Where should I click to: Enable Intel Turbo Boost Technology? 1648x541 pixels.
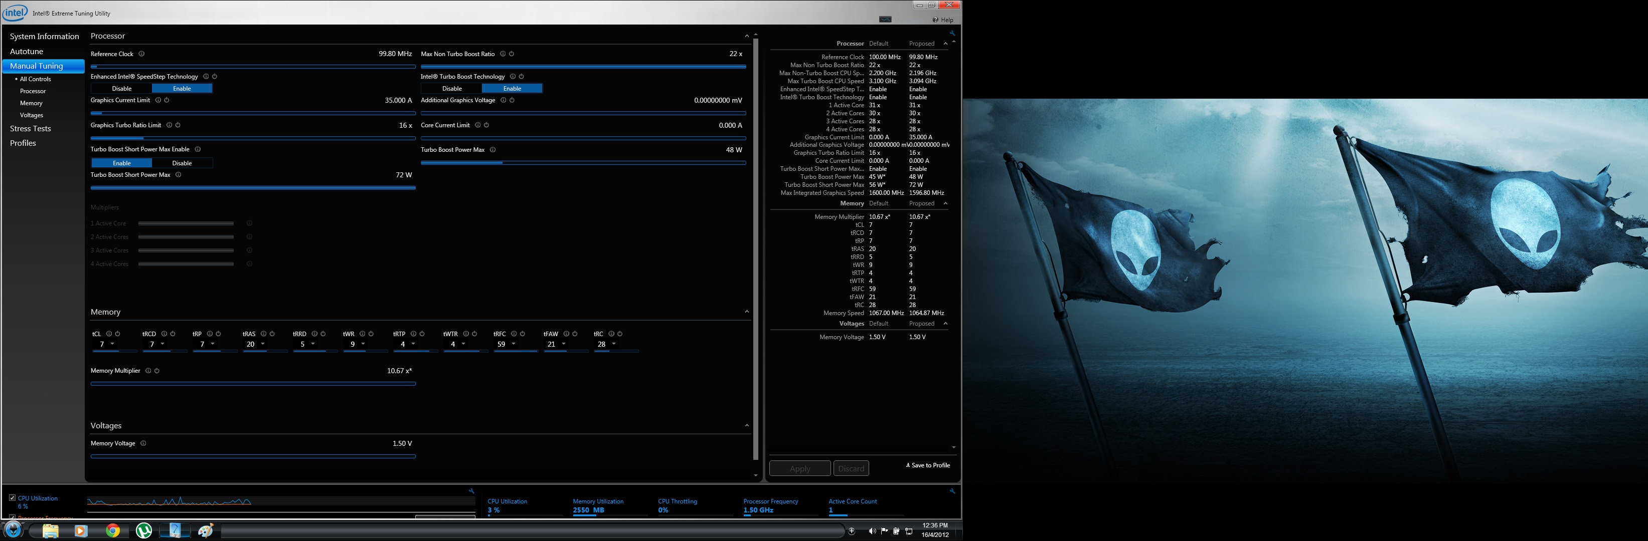point(513,89)
